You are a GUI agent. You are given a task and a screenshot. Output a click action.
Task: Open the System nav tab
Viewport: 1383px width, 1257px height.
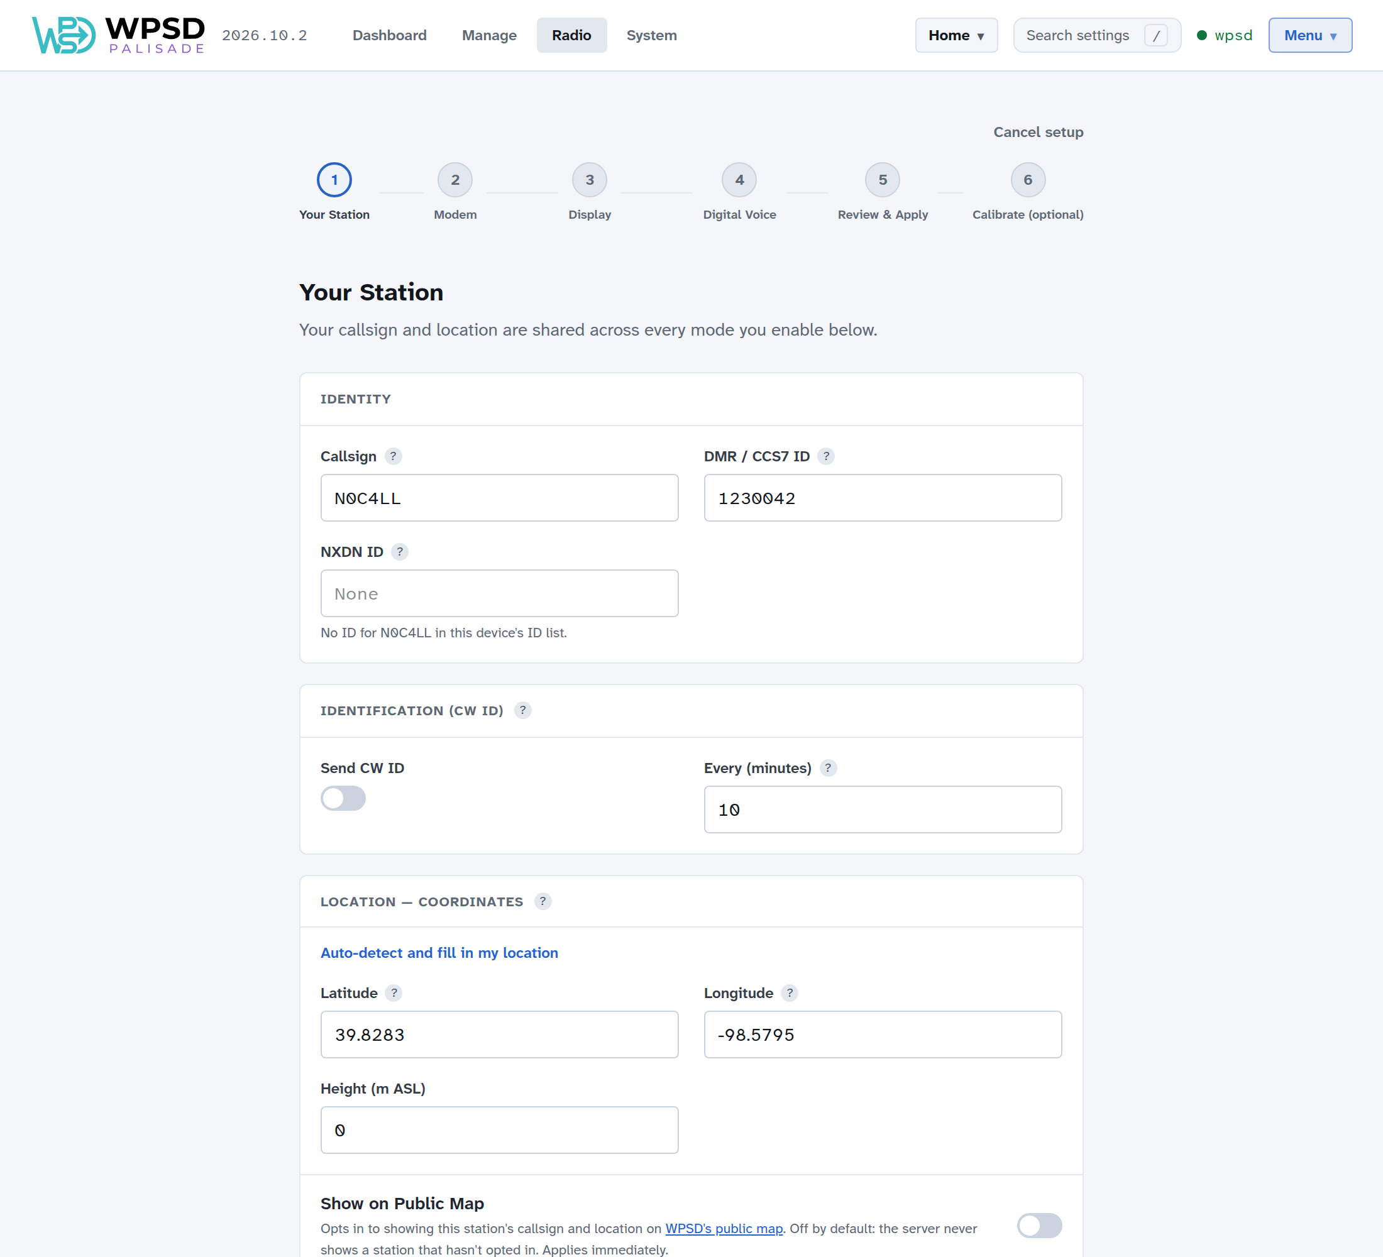[x=652, y=35]
